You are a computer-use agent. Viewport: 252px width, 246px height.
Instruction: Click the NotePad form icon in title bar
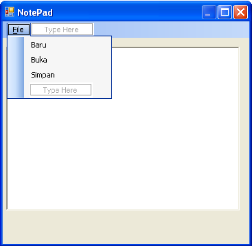click(x=9, y=12)
